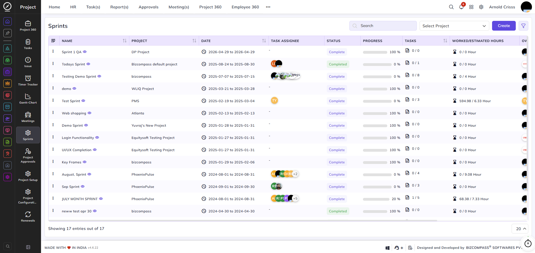This screenshot has height=253, width=535.
Task: Expand the more menu ellipsis in top navigation
Action: click(268, 7)
